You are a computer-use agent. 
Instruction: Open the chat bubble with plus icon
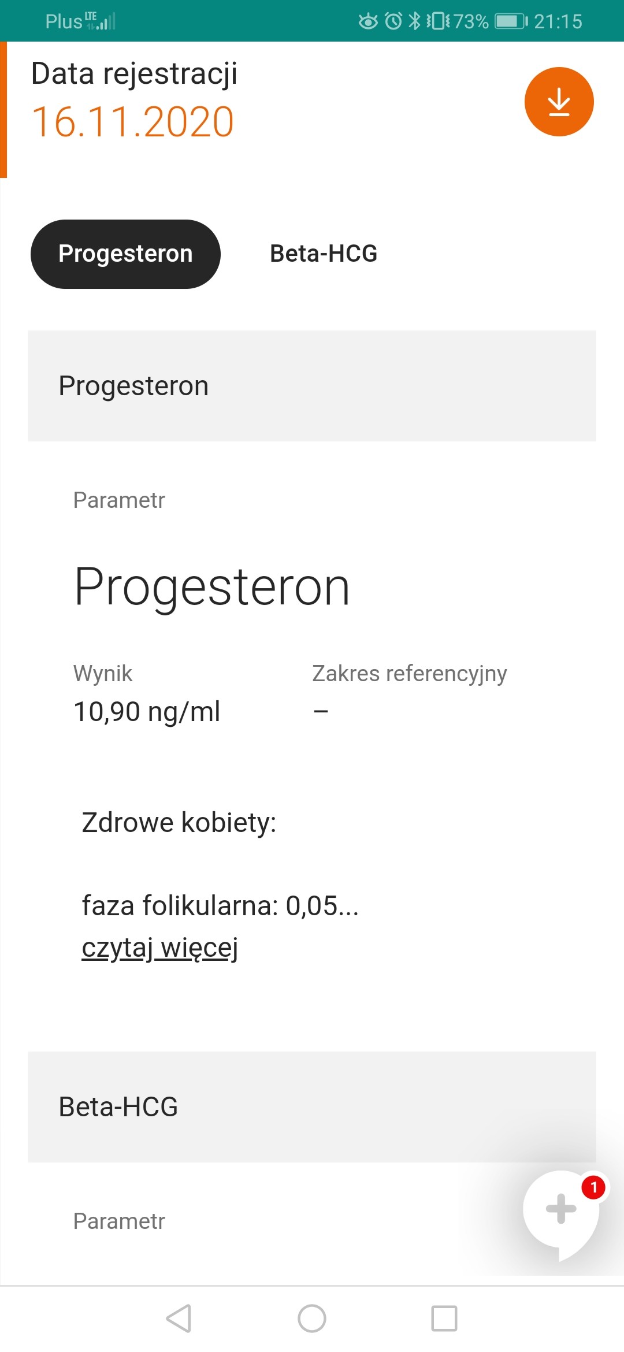point(559,1209)
